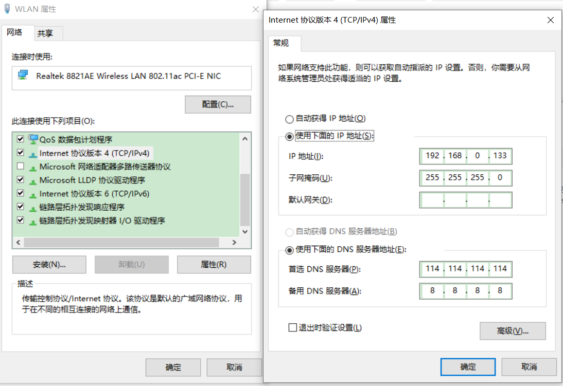563x386 pixels.
Task: Select 使用下面的 DNS 服务器地址 radio button
Action: pos(289,250)
